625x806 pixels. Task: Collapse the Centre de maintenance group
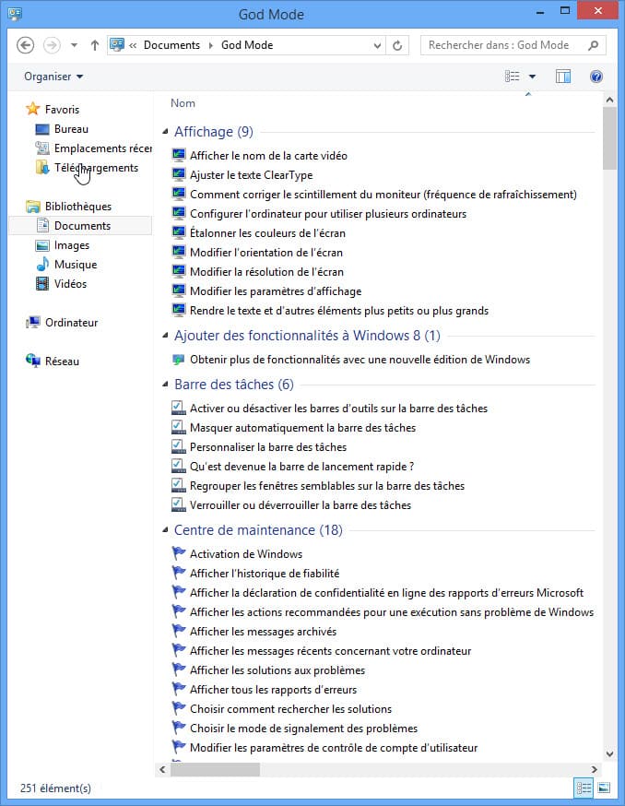(165, 530)
